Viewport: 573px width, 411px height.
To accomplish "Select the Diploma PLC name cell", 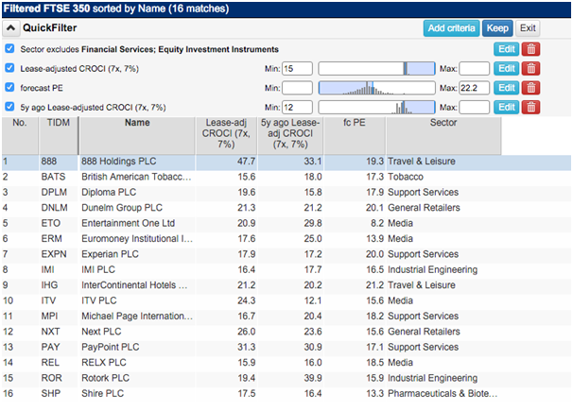I will (109, 193).
